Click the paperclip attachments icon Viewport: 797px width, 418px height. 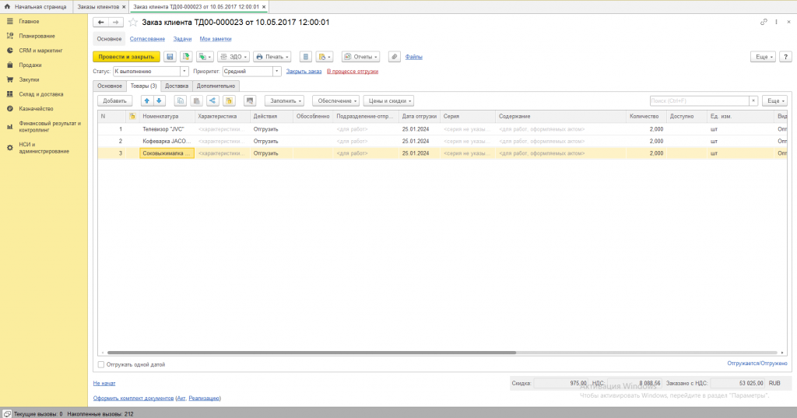[x=395, y=57]
